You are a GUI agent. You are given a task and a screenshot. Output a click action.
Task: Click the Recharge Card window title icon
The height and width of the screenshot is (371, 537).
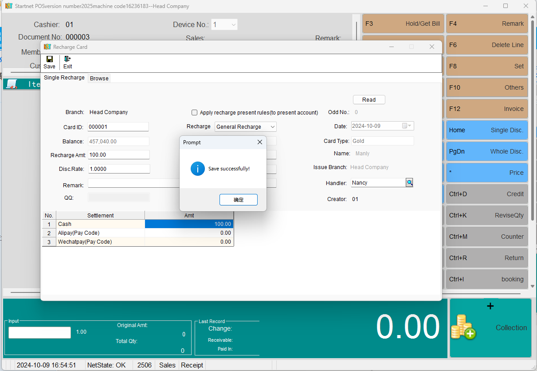tap(47, 47)
